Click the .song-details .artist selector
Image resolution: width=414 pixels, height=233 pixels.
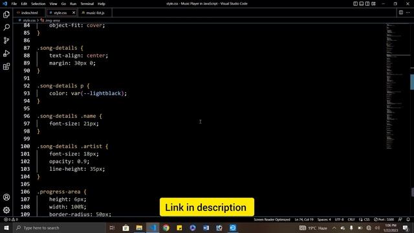tap(69, 146)
